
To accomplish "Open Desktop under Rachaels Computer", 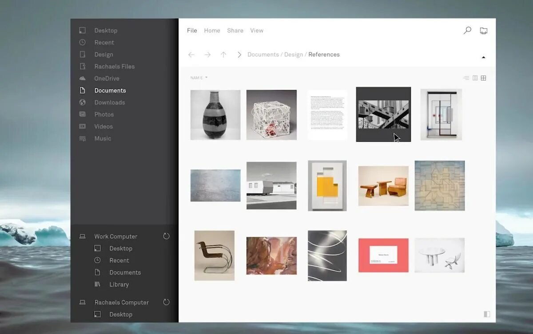I will [121, 314].
